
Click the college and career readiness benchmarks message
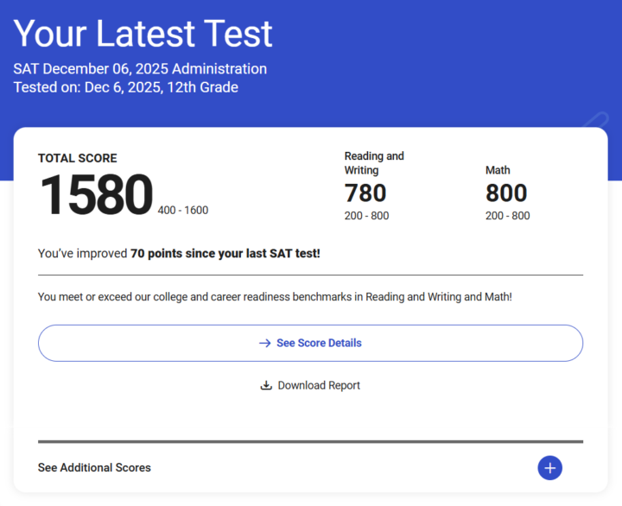(275, 297)
